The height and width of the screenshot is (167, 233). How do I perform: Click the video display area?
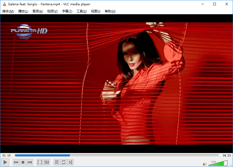[x=117, y=83]
